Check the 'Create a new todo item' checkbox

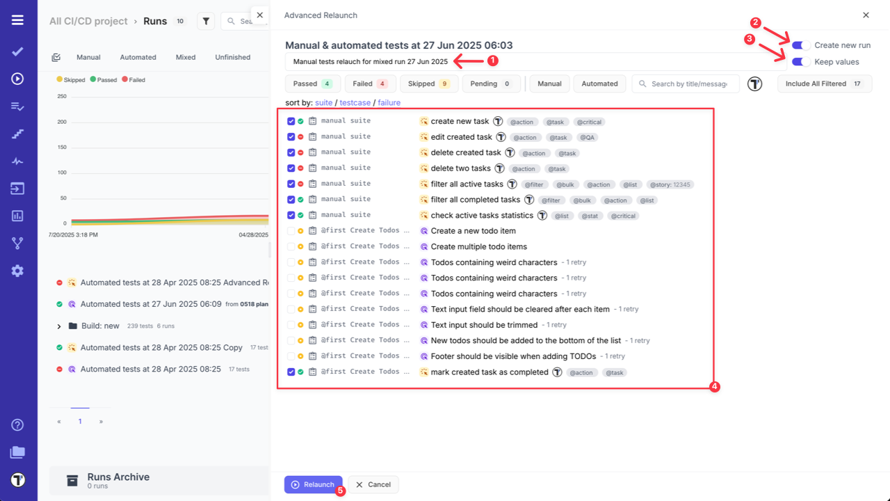(x=291, y=231)
